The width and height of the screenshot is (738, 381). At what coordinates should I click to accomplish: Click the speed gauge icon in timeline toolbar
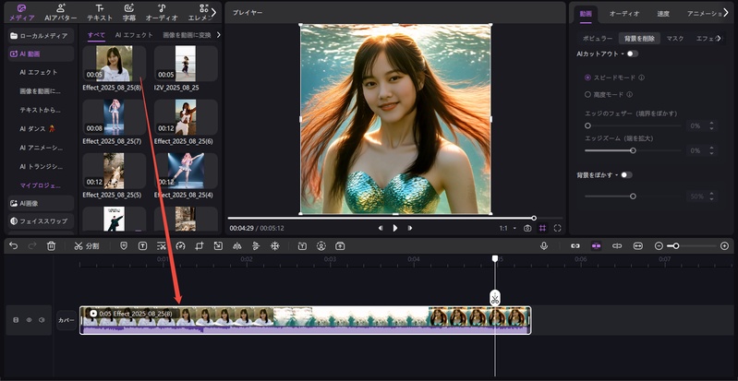coord(180,245)
